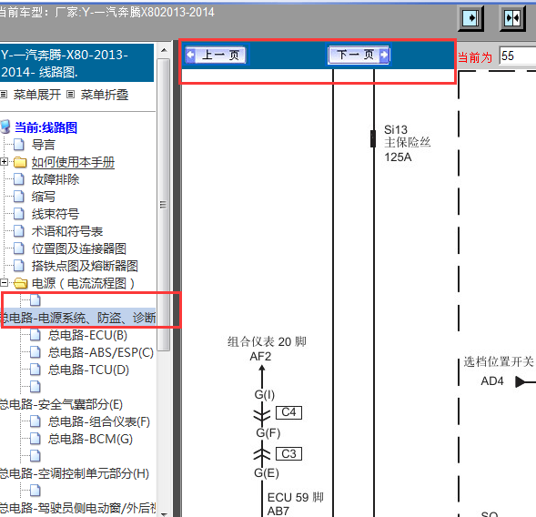Click the folder icon of 如何使用本手册
The image size is (536, 517).
tap(20, 162)
